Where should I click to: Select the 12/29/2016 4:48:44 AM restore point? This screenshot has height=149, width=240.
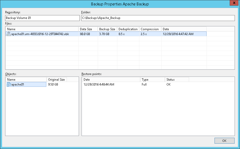coord(99,84)
